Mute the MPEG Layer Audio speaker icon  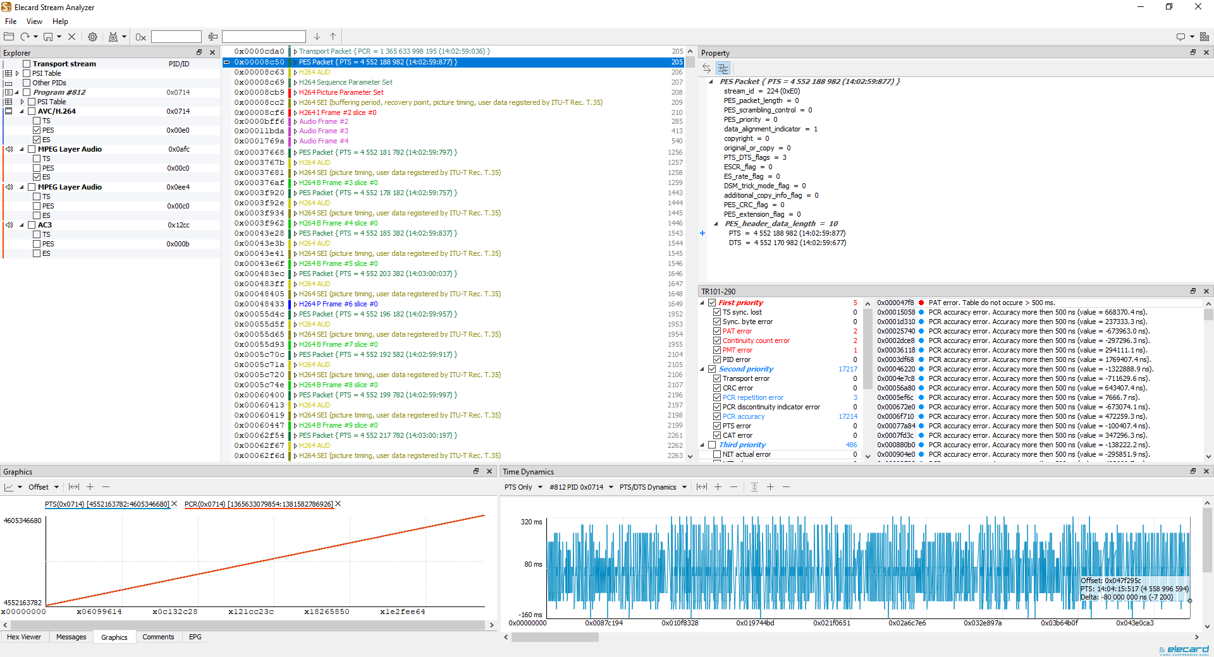coord(8,149)
